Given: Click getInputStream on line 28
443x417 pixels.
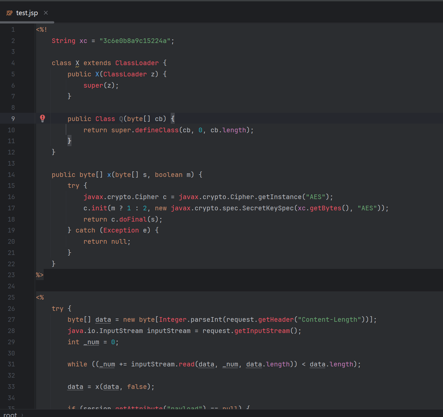Looking at the screenshot, I should coord(262,331).
